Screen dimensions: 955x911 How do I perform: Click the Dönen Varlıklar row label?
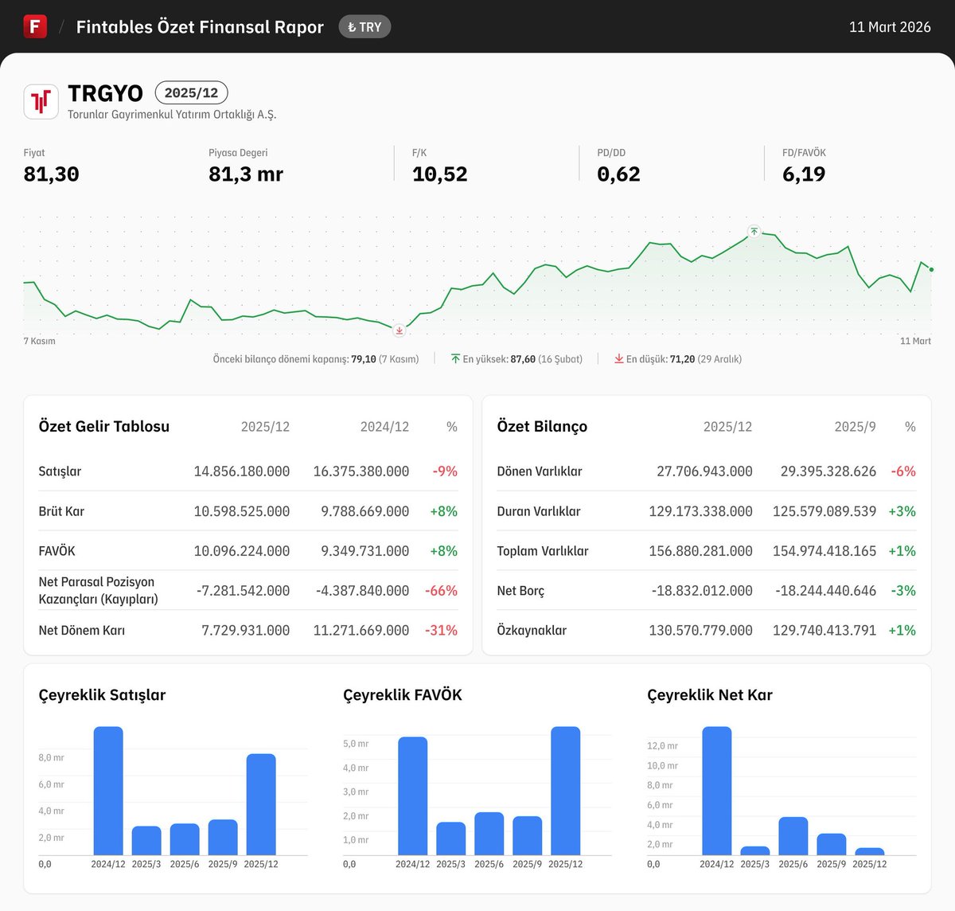point(540,471)
